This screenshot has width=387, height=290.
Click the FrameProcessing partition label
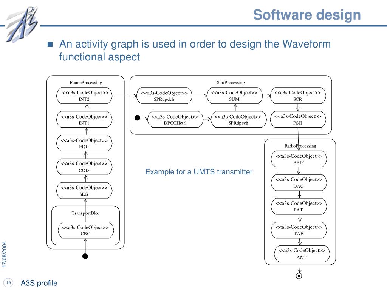tap(86, 83)
